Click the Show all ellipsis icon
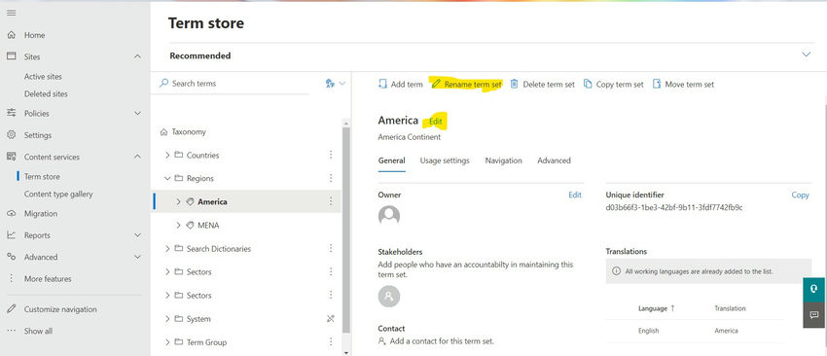827x356 pixels. pyautogui.click(x=11, y=332)
